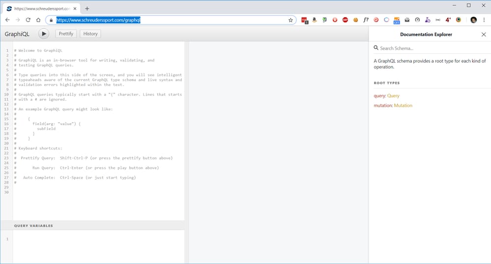The width and height of the screenshot is (491, 264).
Task: Open the Mutation root type link
Action: tap(403, 106)
